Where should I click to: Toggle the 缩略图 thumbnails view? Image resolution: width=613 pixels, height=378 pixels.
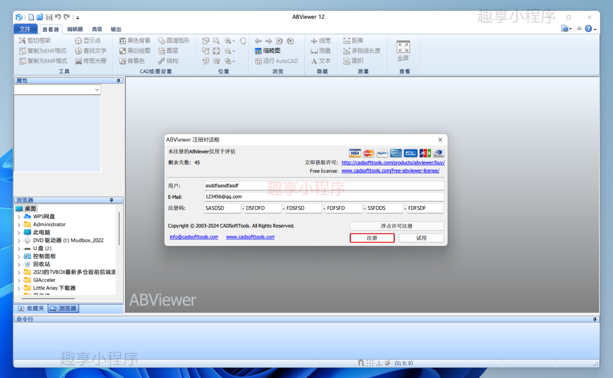click(268, 51)
